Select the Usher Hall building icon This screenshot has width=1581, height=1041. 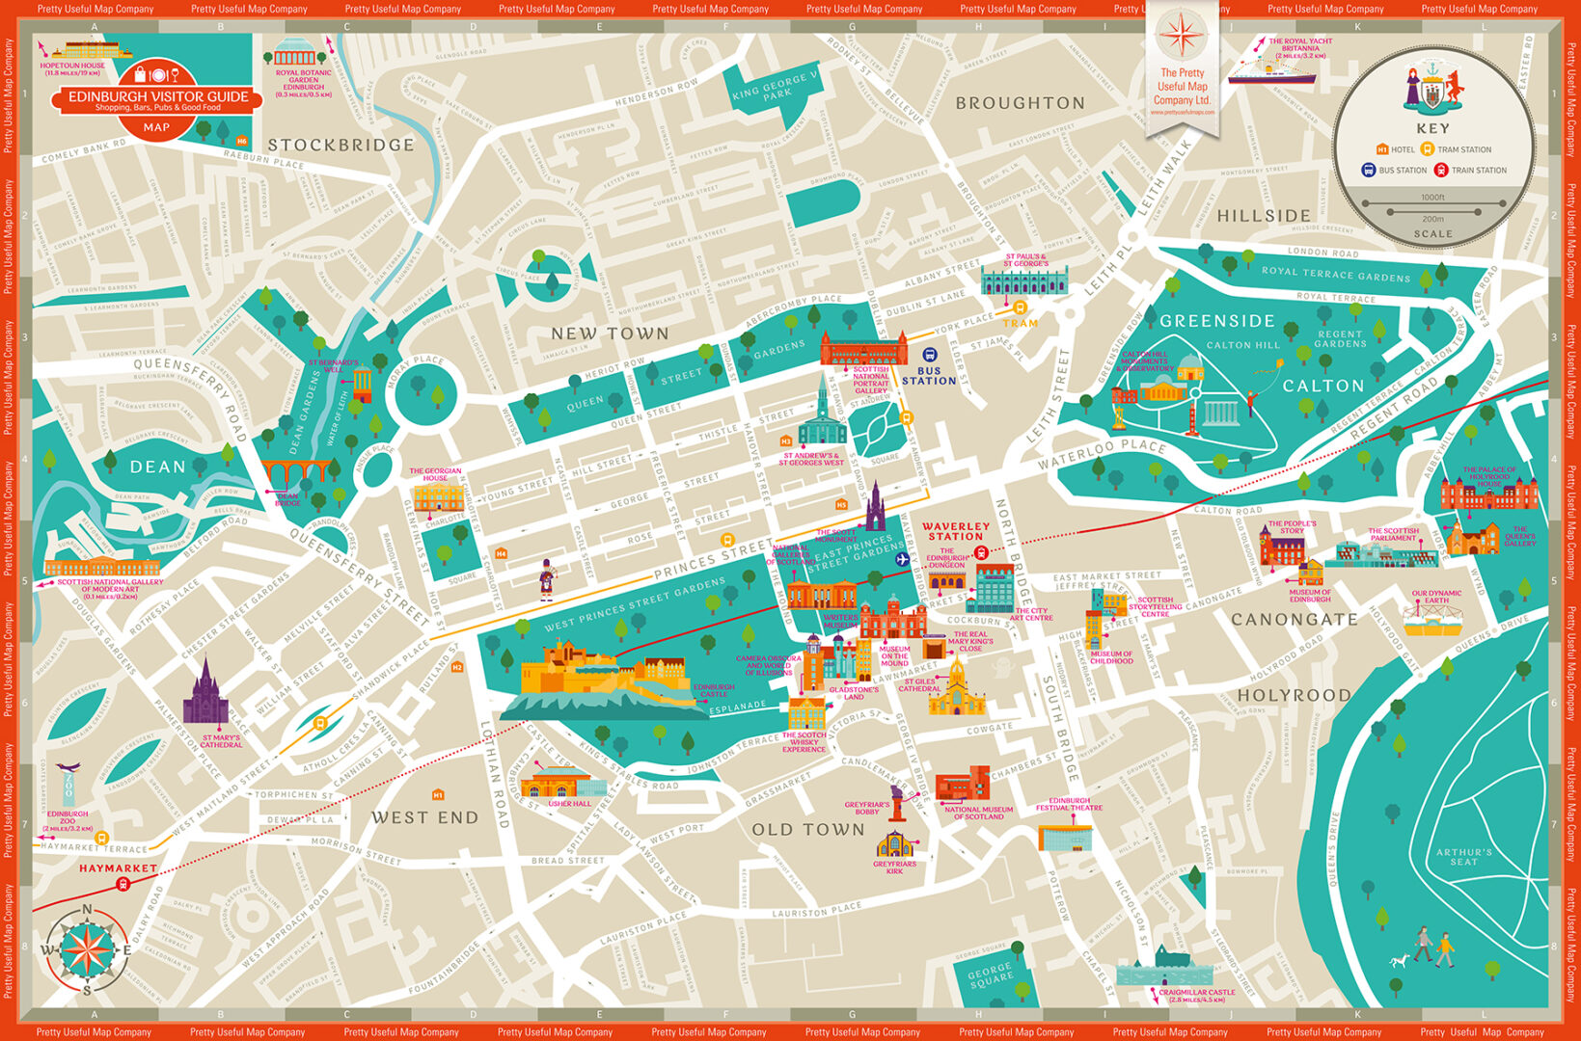563,783
